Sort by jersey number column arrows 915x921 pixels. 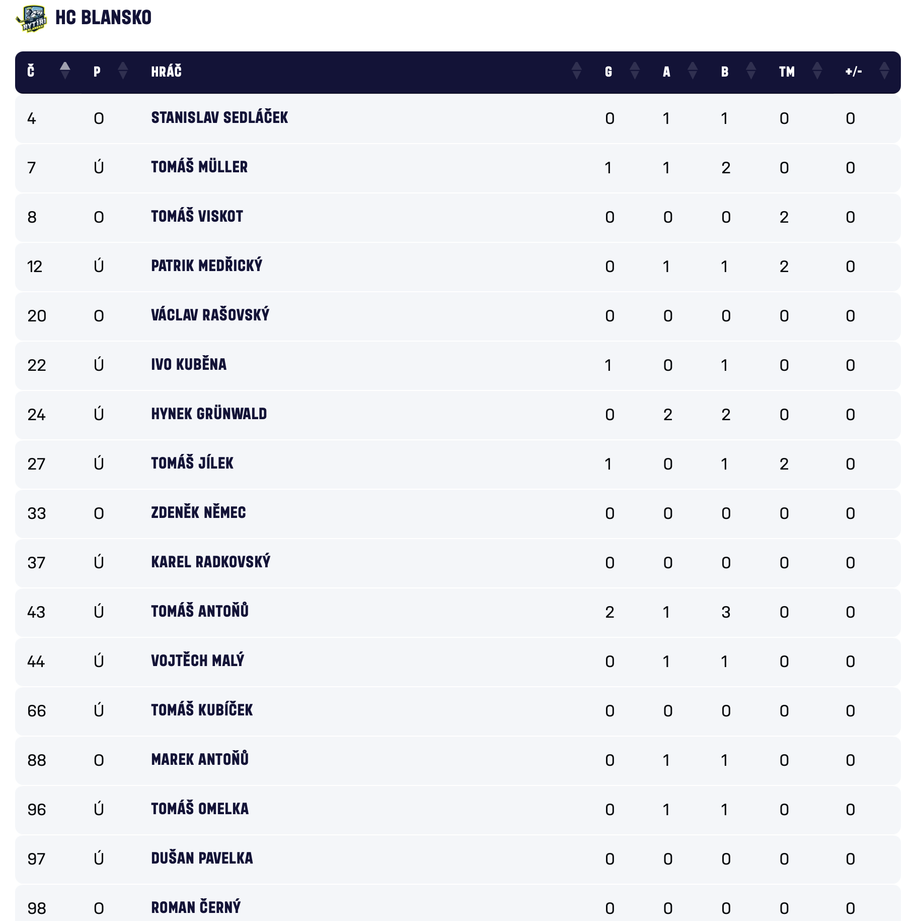pyautogui.click(x=65, y=71)
